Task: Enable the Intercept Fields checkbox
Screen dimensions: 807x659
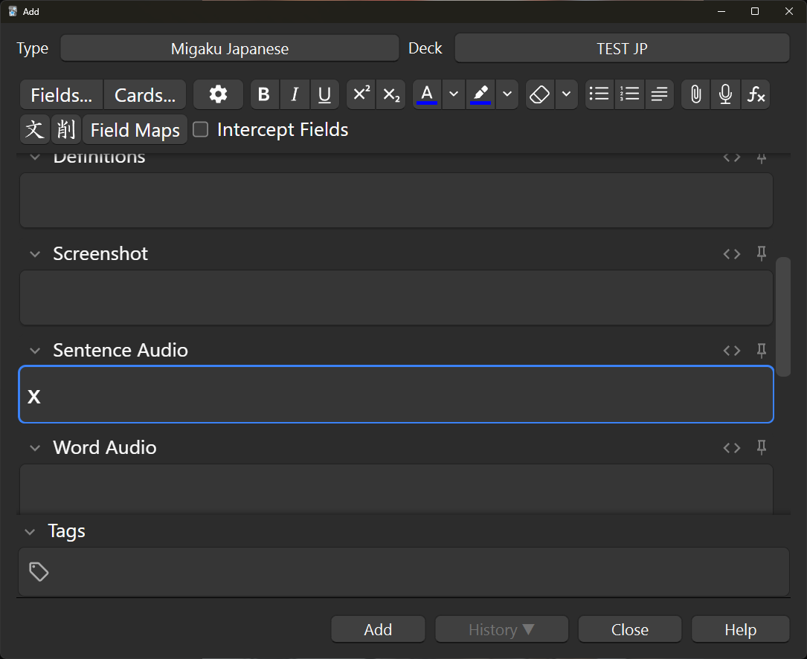Action: click(200, 130)
